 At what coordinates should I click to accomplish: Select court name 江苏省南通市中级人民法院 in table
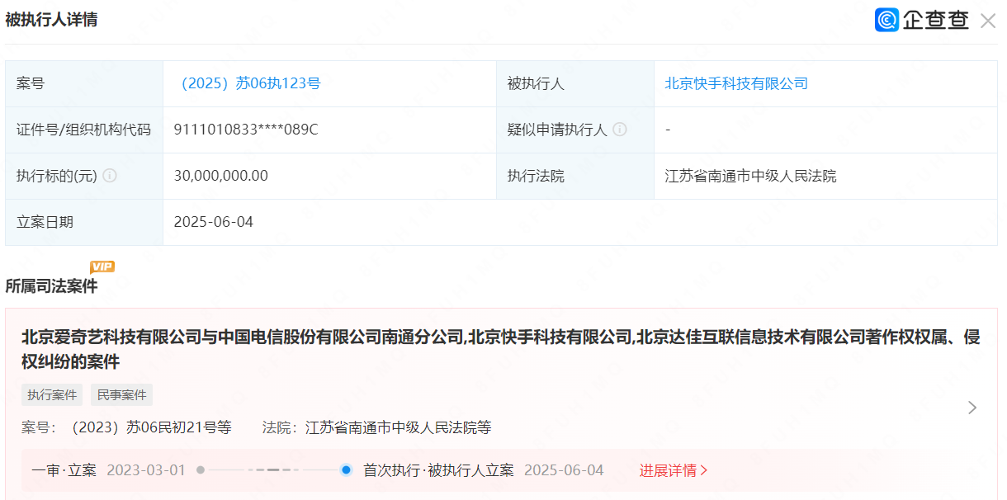click(750, 176)
